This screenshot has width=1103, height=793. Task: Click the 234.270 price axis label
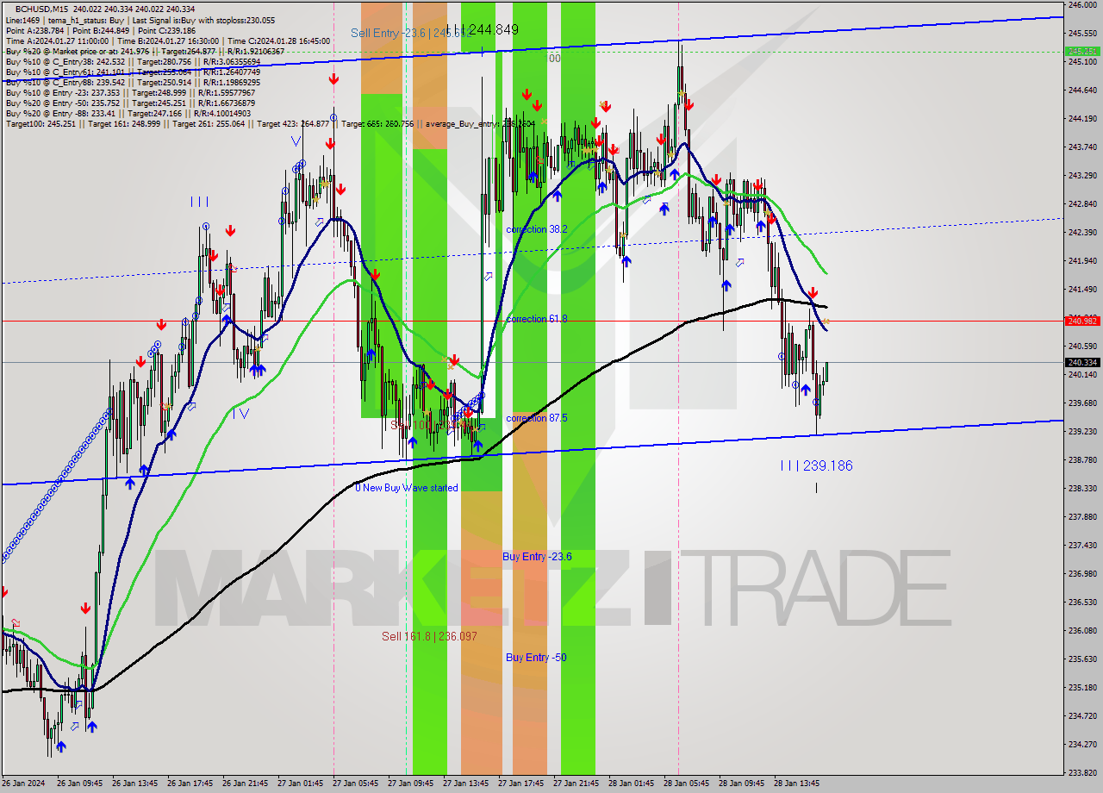pyautogui.click(x=1082, y=744)
